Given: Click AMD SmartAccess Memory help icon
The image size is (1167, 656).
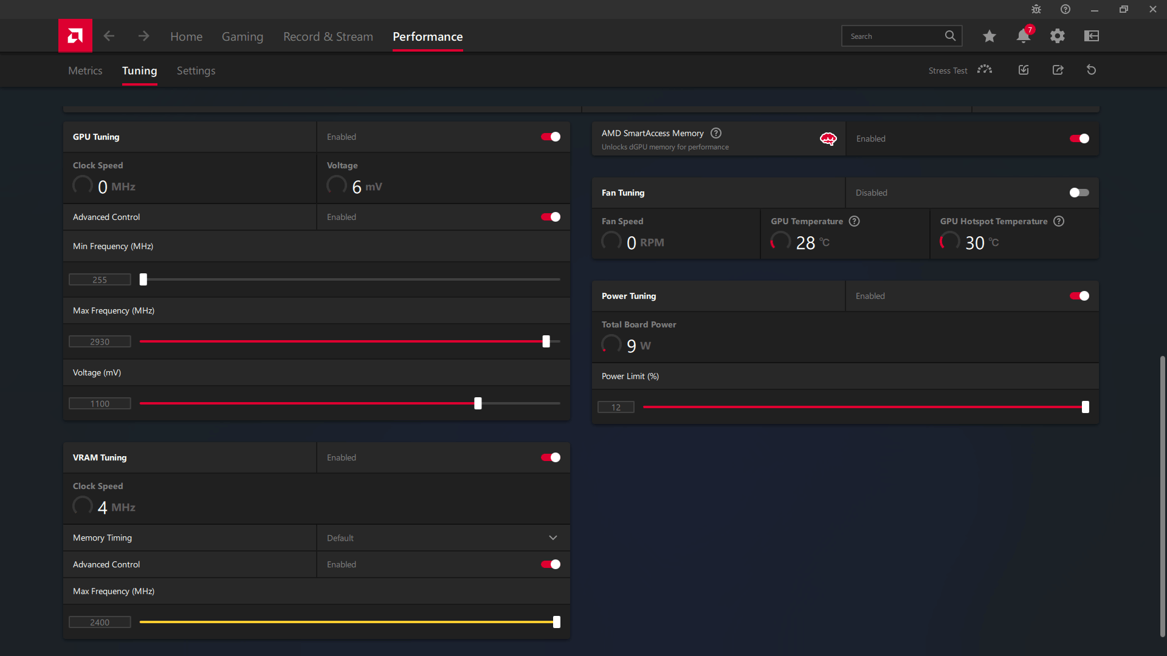Looking at the screenshot, I should (716, 133).
